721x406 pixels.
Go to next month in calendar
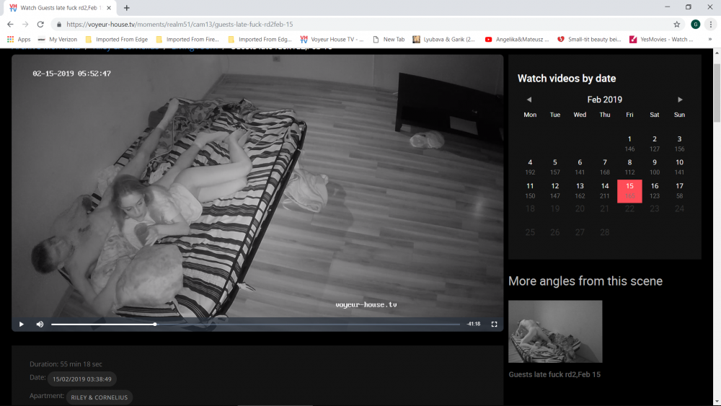[x=680, y=100]
